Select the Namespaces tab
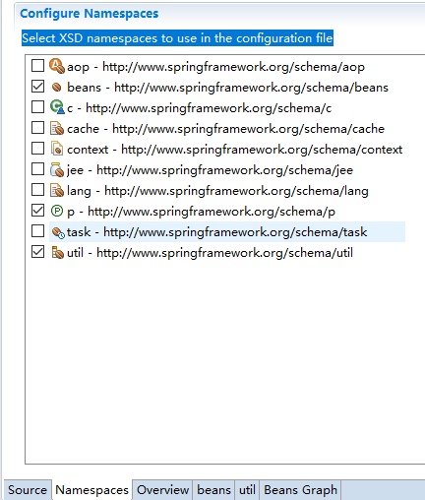425x500 pixels. coord(92,490)
